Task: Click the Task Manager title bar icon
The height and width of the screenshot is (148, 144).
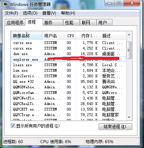Action: click(x=5, y=4)
